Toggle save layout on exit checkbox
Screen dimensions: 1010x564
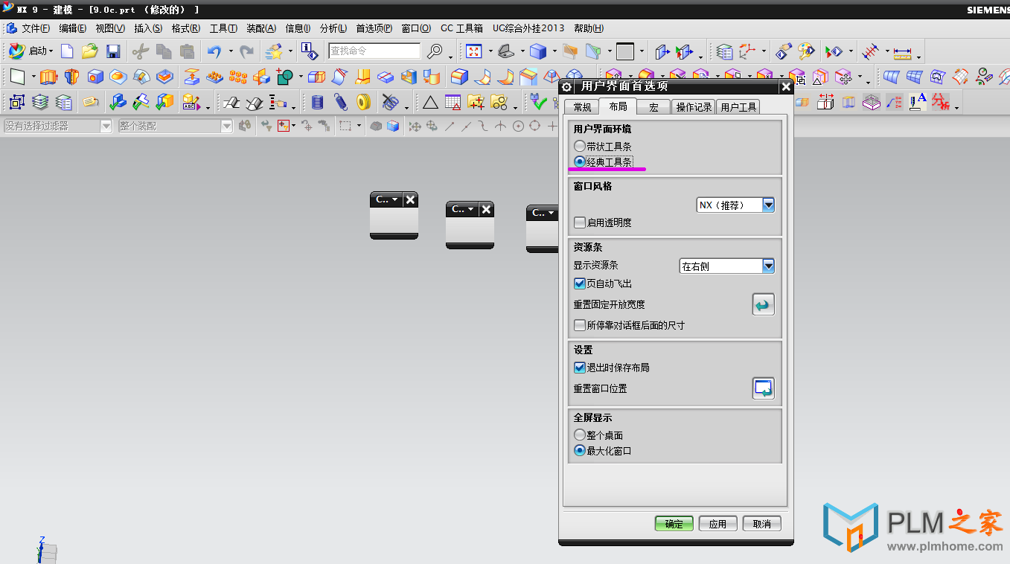coord(581,368)
